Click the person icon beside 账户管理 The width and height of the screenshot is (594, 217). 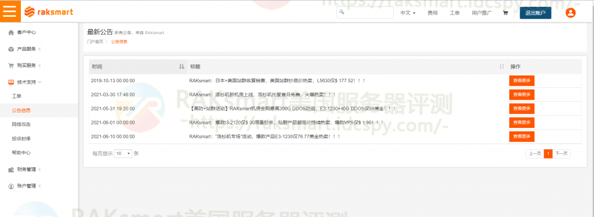11,186
